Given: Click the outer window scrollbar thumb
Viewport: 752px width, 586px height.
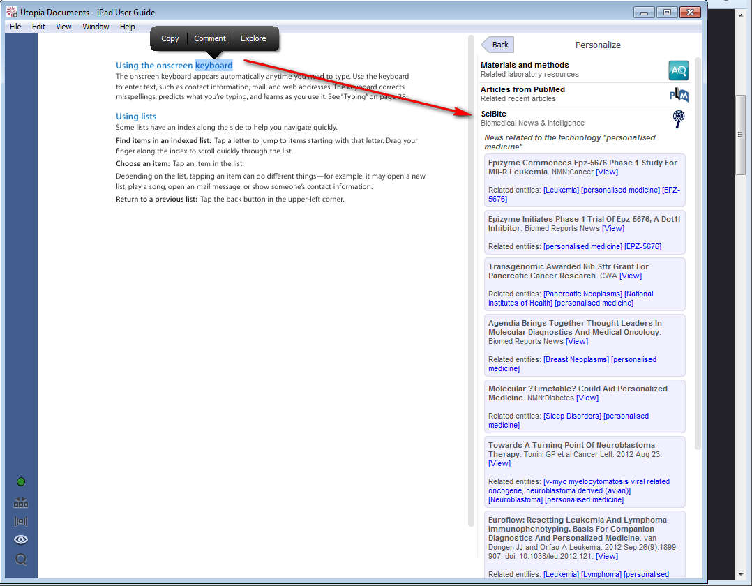Looking at the screenshot, I should (741, 135).
